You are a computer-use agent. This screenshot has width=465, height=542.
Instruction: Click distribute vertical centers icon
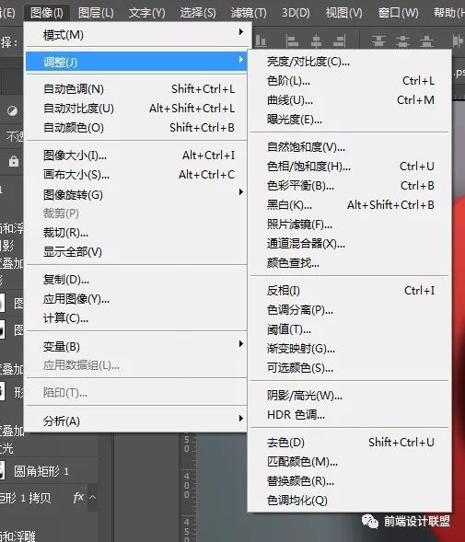point(402,41)
